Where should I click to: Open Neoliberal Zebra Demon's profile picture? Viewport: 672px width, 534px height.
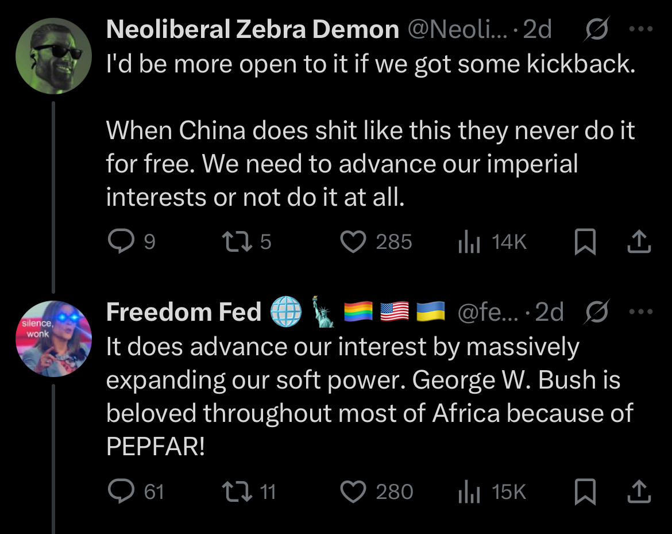click(53, 56)
